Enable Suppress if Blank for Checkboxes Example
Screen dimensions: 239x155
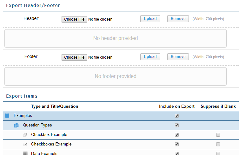coord(218,144)
